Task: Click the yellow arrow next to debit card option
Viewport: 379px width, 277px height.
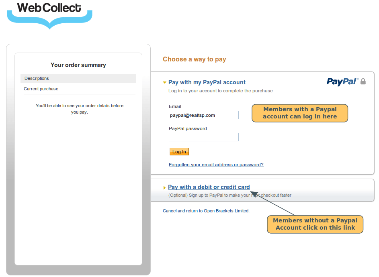Action: coord(164,187)
